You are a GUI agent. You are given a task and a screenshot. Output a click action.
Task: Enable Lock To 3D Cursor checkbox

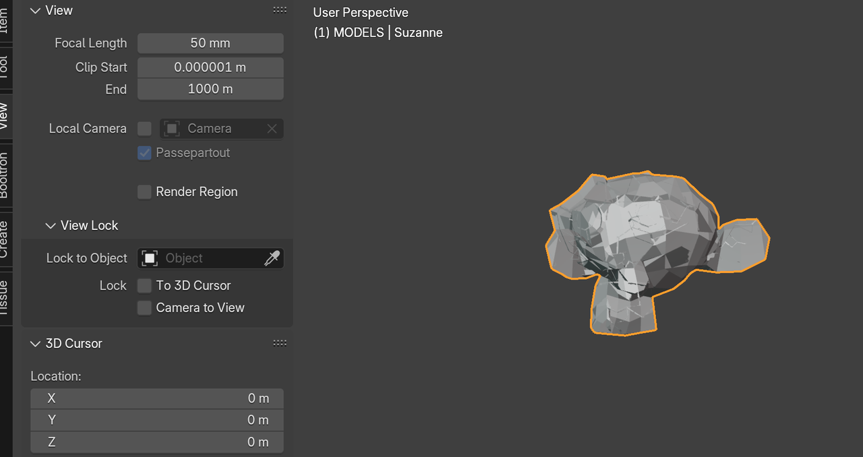coord(144,286)
